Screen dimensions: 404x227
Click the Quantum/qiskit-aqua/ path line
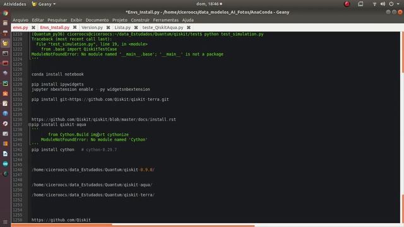click(x=92, y=185)
